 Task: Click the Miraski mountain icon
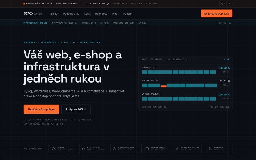click(54, 149)
